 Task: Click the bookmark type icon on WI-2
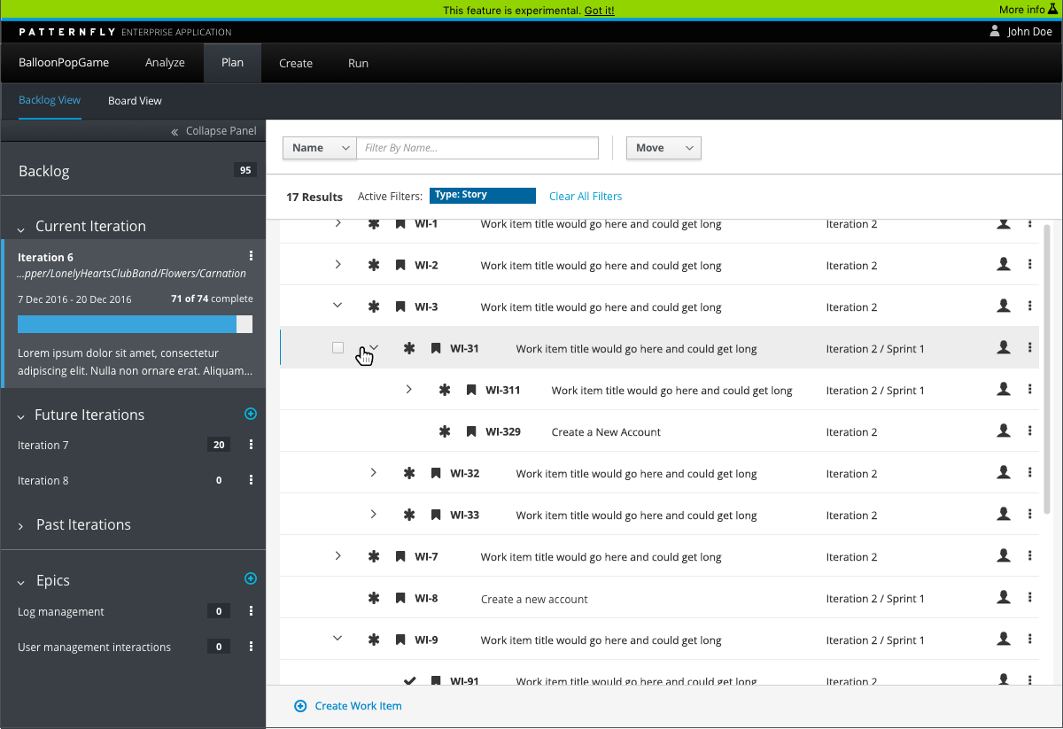click(400, 266)
